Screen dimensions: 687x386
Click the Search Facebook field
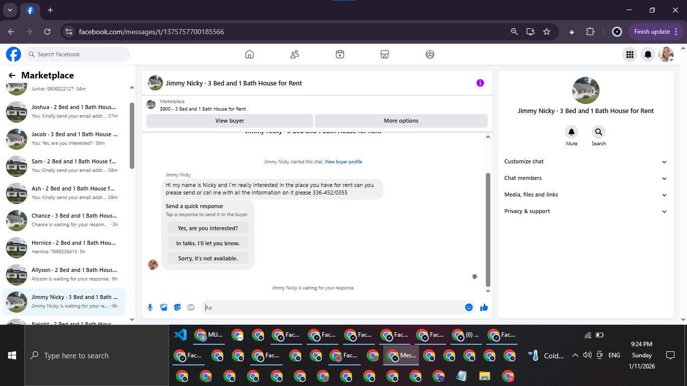[x=76, y=54]
